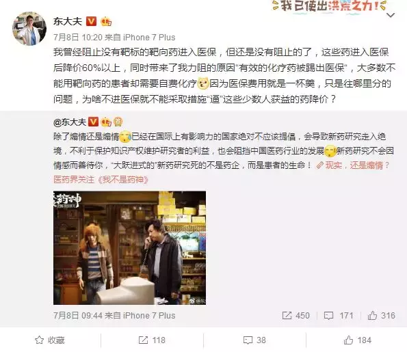Image resolution: width=407 pixels, height=352 pixels.
Task: Enlarge the movie still thumbnail image
Action: (129, 247)
